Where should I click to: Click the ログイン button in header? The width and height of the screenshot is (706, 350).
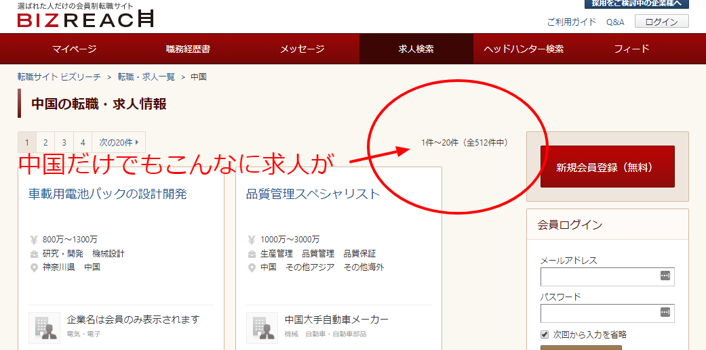661,22
